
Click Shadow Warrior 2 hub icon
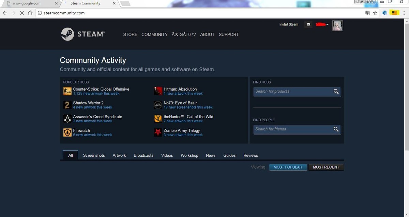click(x=67, y=105)
